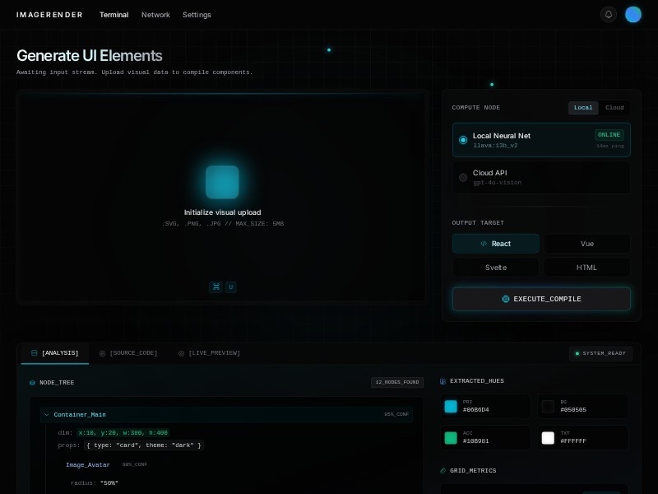Choose Vue as output target
This screenshot has height=494, width=658.
click(587, 244)
